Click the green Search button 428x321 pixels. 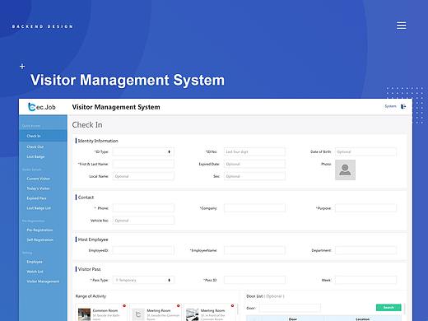[x=388, y=307]
